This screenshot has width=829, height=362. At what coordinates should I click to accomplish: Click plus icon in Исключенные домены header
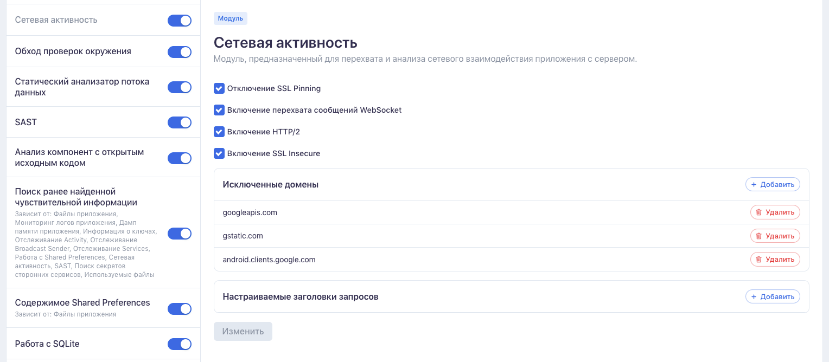(x=754, y=185)
